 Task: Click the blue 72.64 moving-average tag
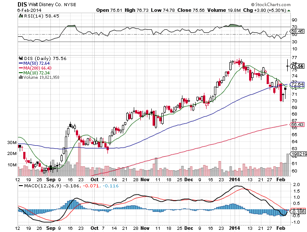click(297, 84)
